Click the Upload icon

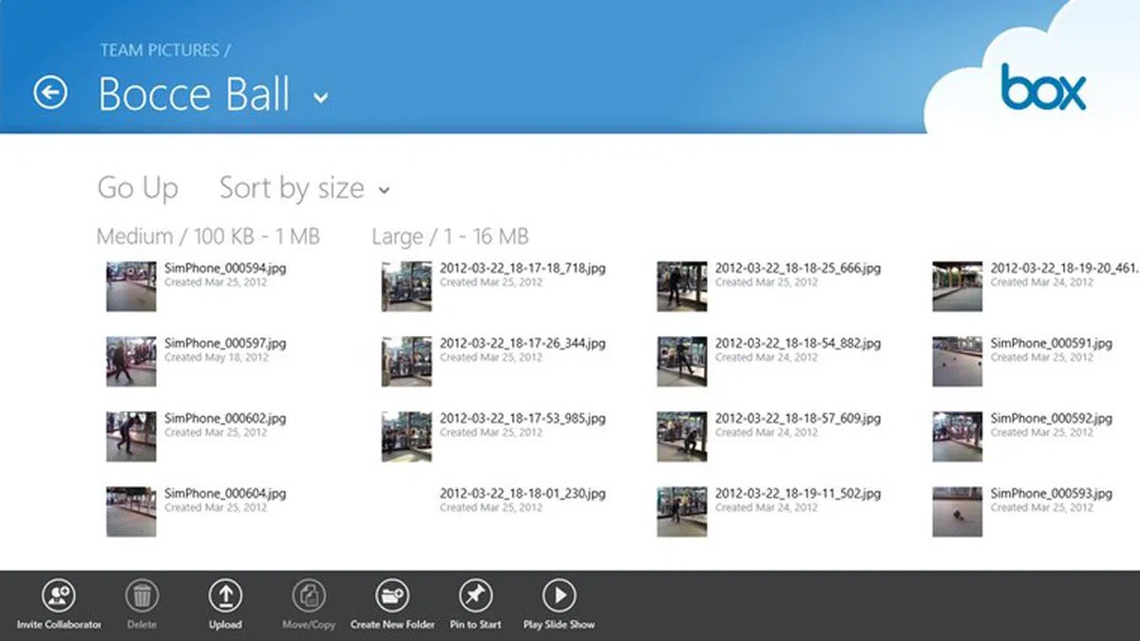tap(225, 596)
